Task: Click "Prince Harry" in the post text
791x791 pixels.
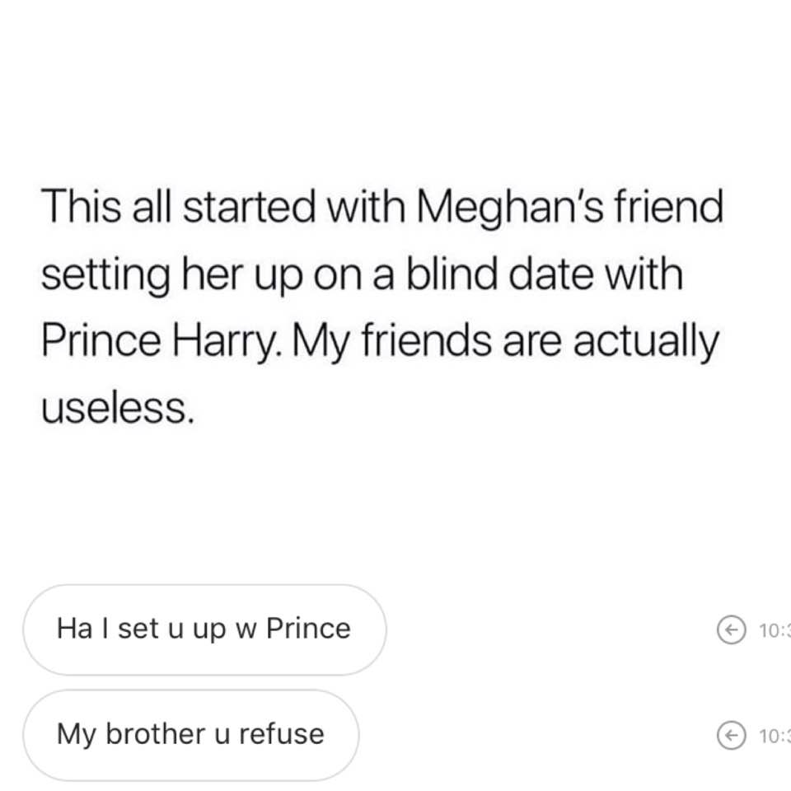Action: tap(159, 340)
